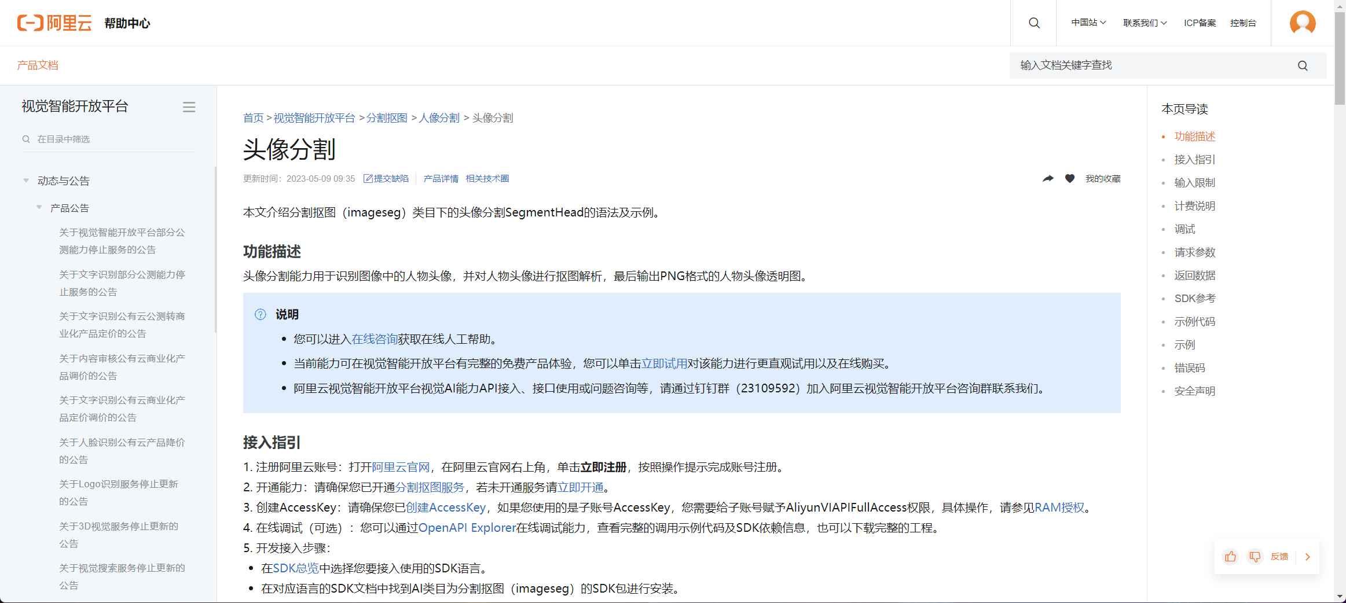Click the share arrow icon
1346x603 pixels.
point(1048,178)
